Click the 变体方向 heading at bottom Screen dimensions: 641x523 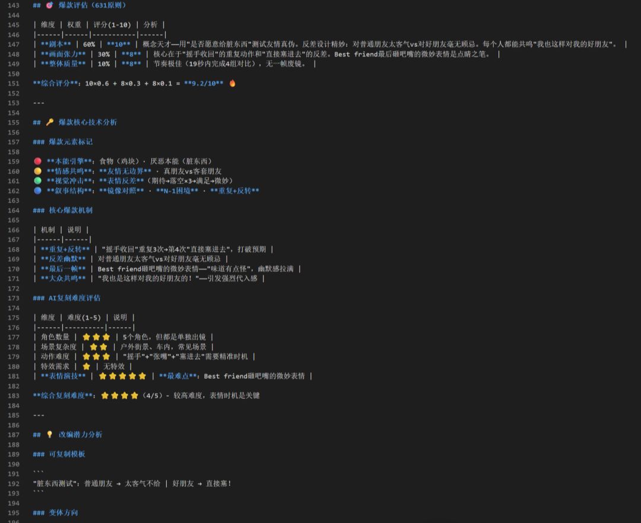(63, 513)
